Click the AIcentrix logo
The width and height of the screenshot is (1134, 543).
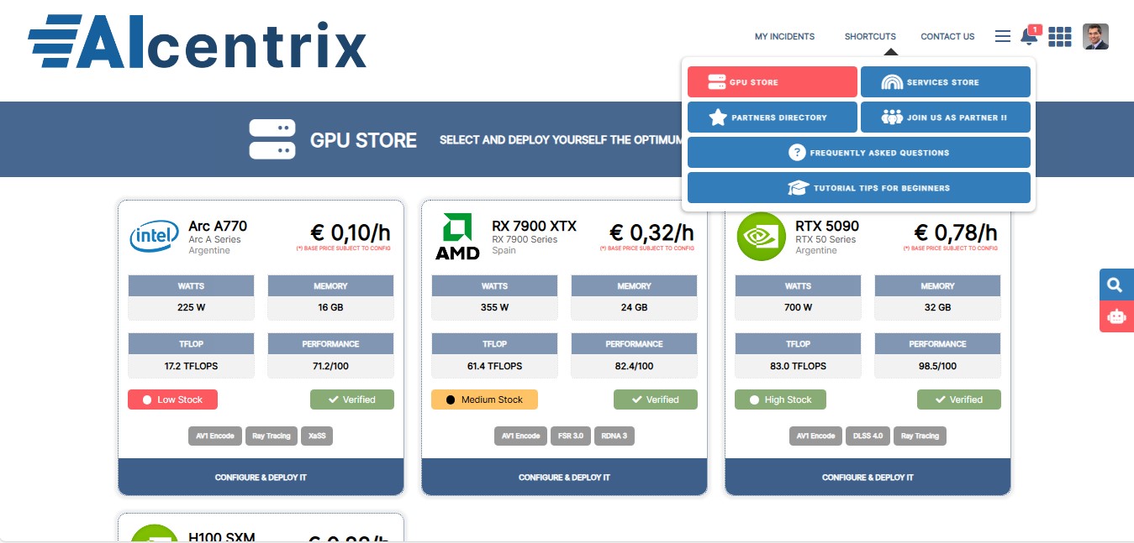[x=198, y=42]
